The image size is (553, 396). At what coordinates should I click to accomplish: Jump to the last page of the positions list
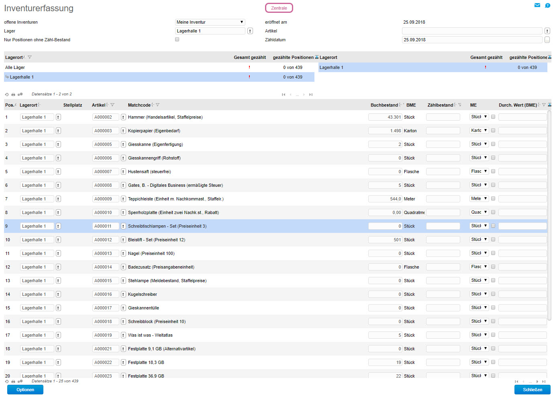coord(544,382)
